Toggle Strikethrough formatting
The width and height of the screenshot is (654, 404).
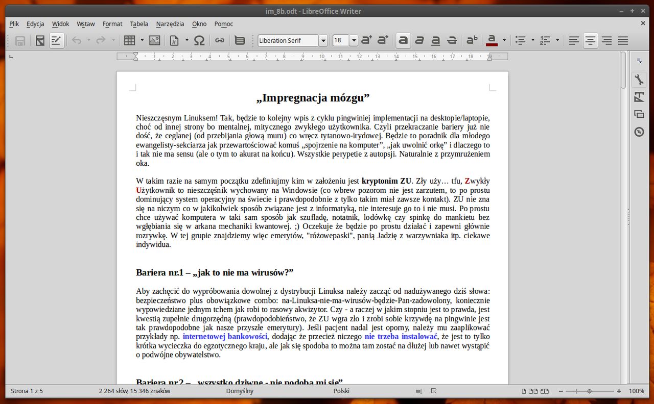(x=452, y=40)
